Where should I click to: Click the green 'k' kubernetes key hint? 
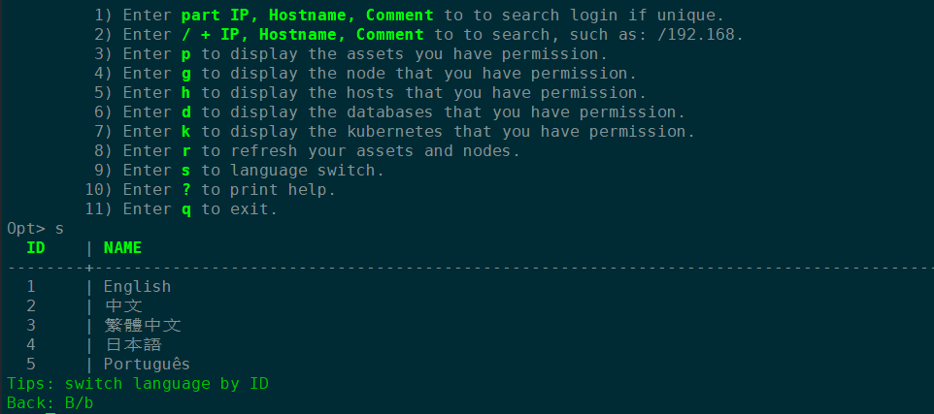point(186,132)
